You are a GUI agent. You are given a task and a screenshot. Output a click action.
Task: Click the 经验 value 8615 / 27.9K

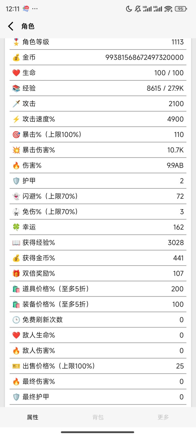pos(165,88)
